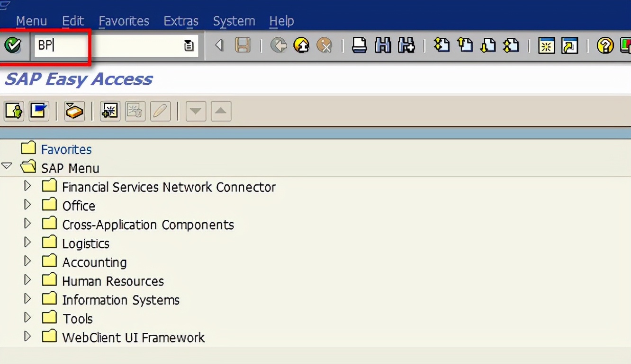Screen dimensions: 631x364
Task: Click the Previous Page icon
Action: click(x=465, y=45)
